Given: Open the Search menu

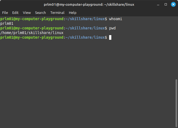Looking at the screenshot, I should [x=40, y=13].
